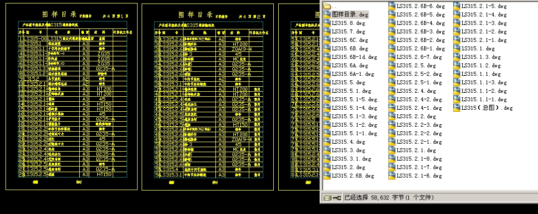The width and height of the screenshot is (538, 214).
Task: Select file LS315.6A.dwg
Action: (346, 65)
